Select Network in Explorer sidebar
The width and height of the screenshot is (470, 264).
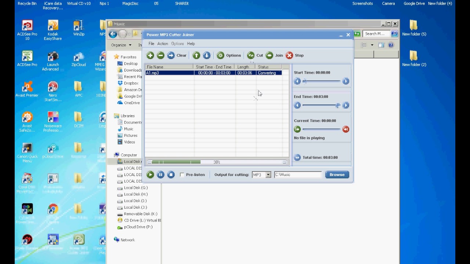point(124,240)
